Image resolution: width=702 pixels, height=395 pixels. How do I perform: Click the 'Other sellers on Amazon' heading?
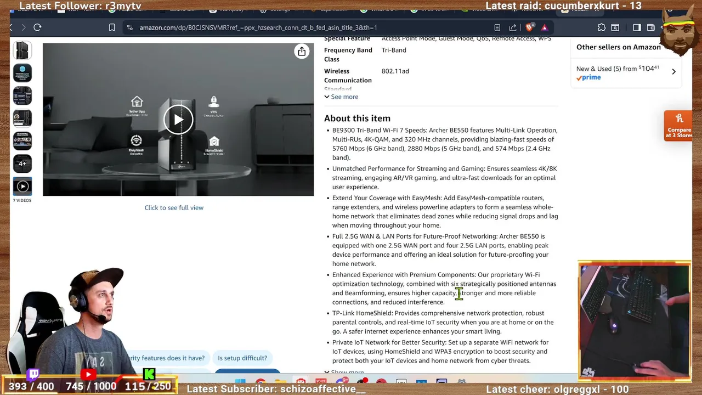pos(619,47)
